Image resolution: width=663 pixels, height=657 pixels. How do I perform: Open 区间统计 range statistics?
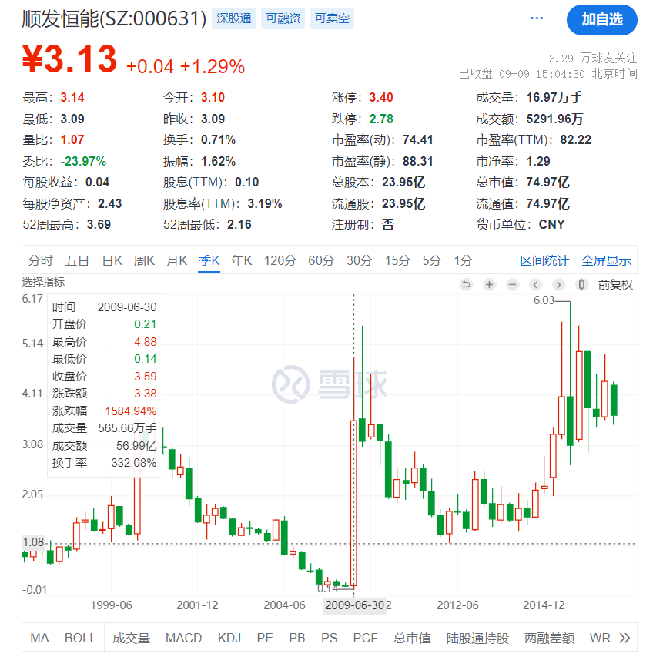tap(544, 260)
